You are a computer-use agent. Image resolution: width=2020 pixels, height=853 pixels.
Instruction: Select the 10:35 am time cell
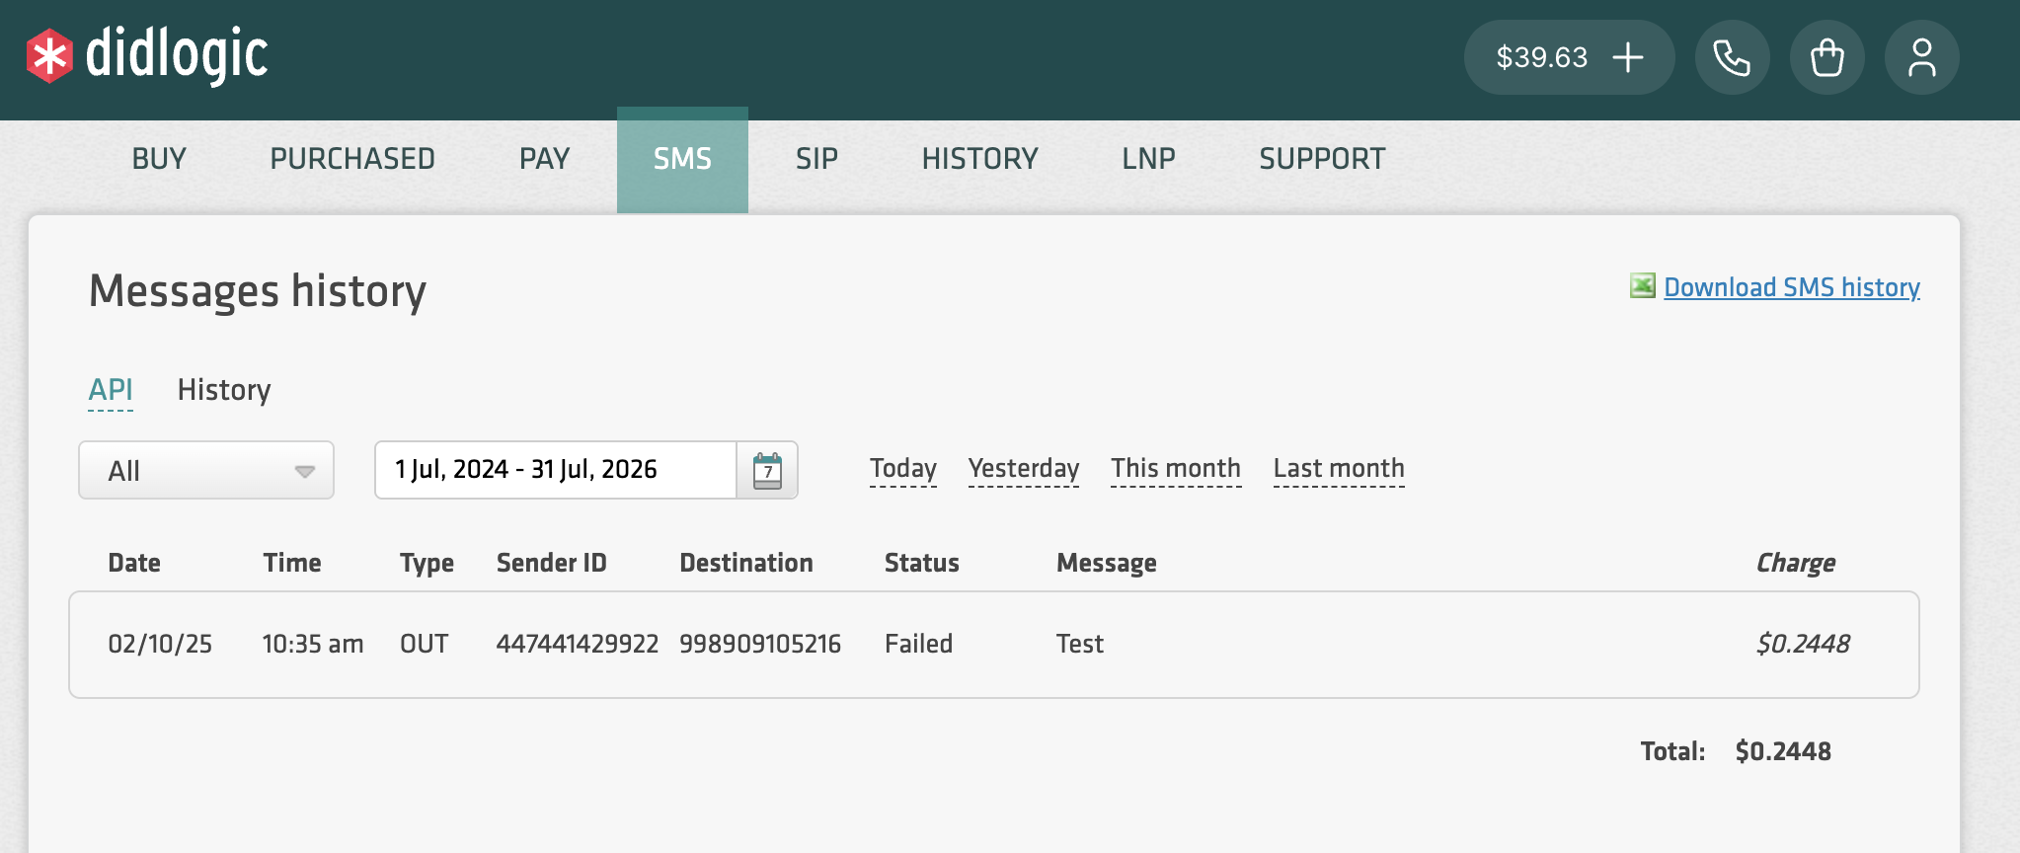click(313, 644)
